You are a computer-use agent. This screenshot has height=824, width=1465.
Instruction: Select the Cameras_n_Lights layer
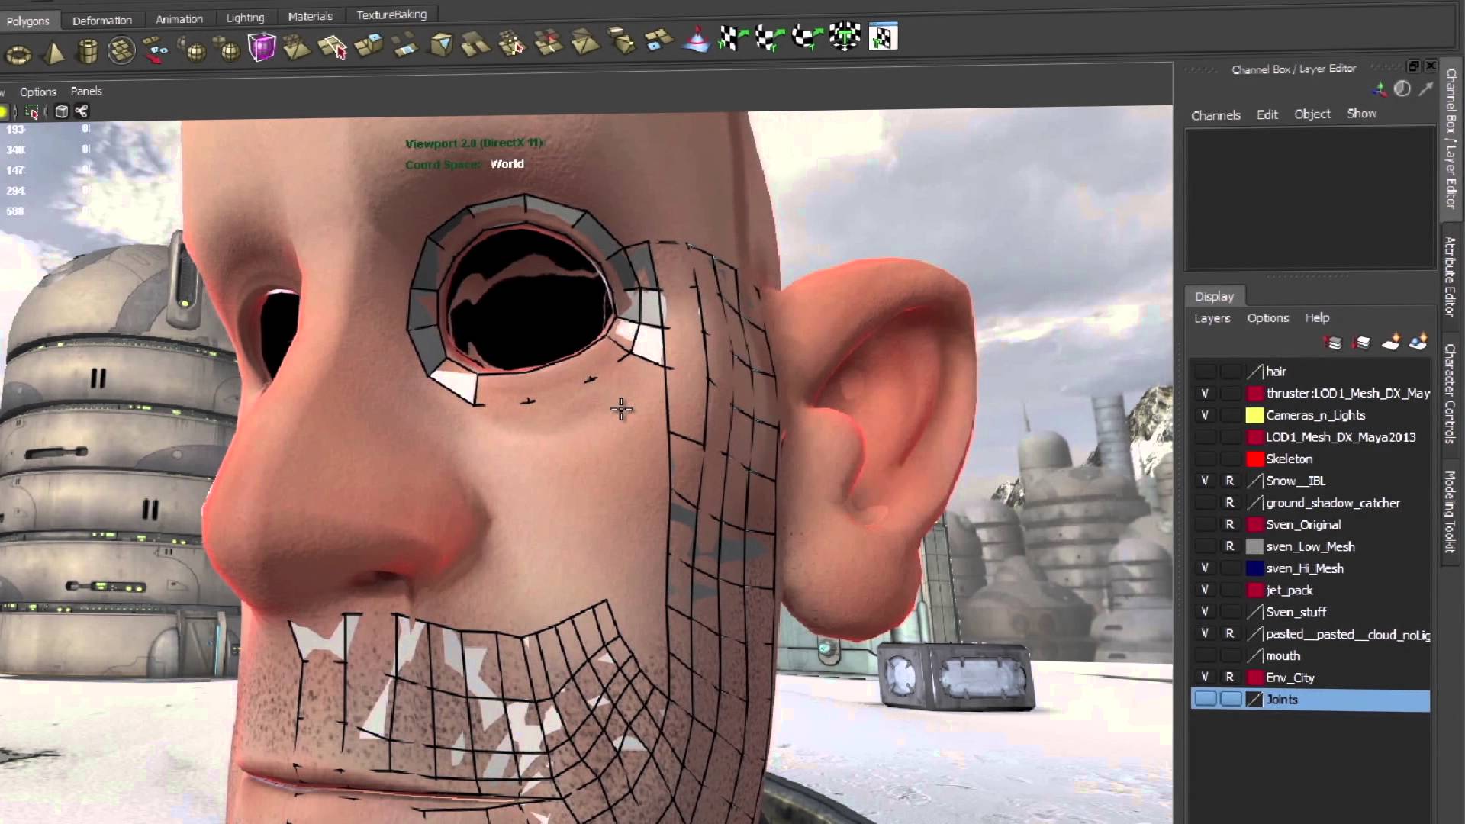tap(1315, 414)
